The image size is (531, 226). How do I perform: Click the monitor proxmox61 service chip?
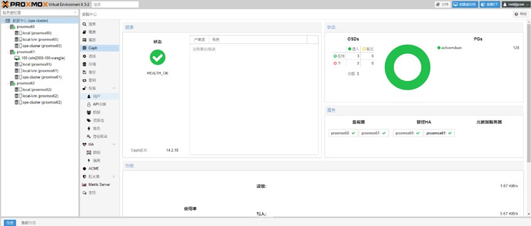(374, 133)
